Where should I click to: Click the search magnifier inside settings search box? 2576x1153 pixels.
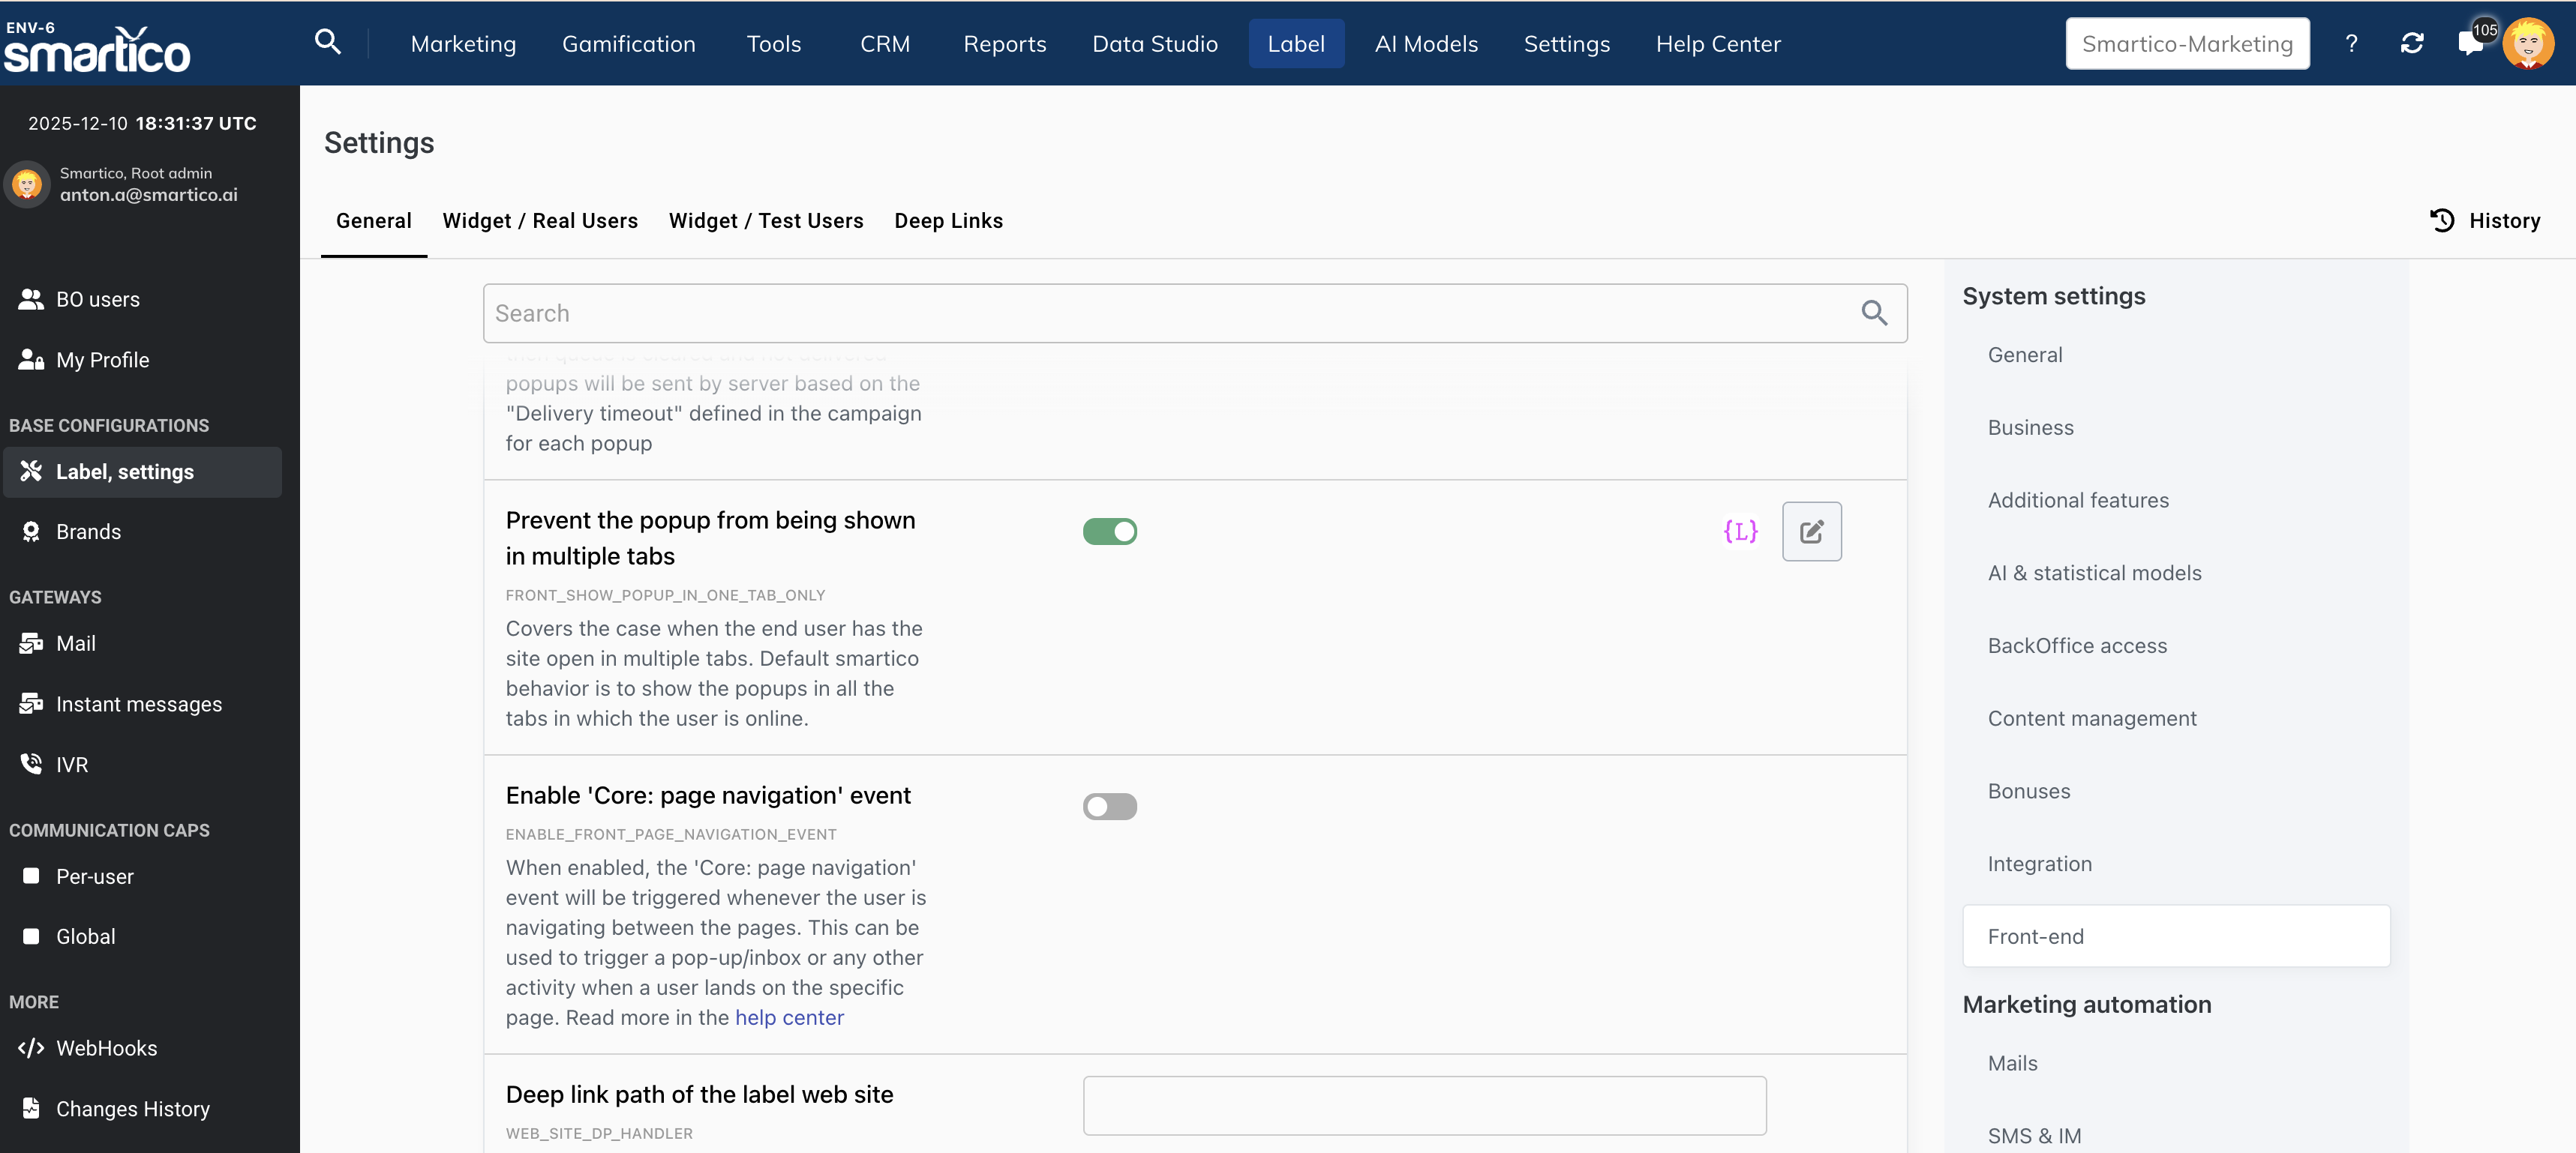(x=1874, y=313)
